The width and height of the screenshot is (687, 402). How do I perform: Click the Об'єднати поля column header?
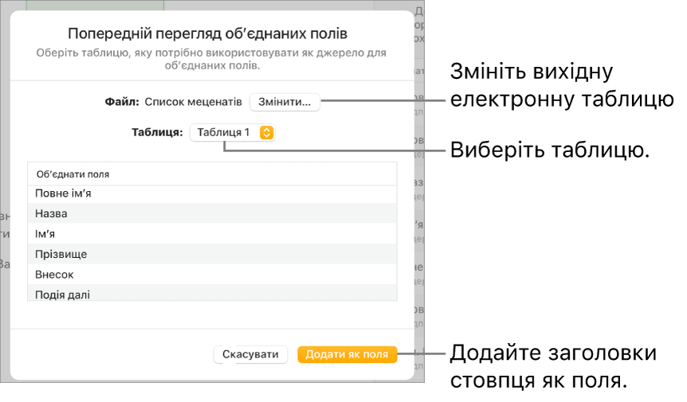(212, 174)
